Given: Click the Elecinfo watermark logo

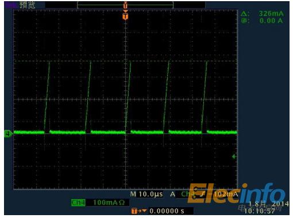Looking at the screenshot, I should (x=237, y=193).
